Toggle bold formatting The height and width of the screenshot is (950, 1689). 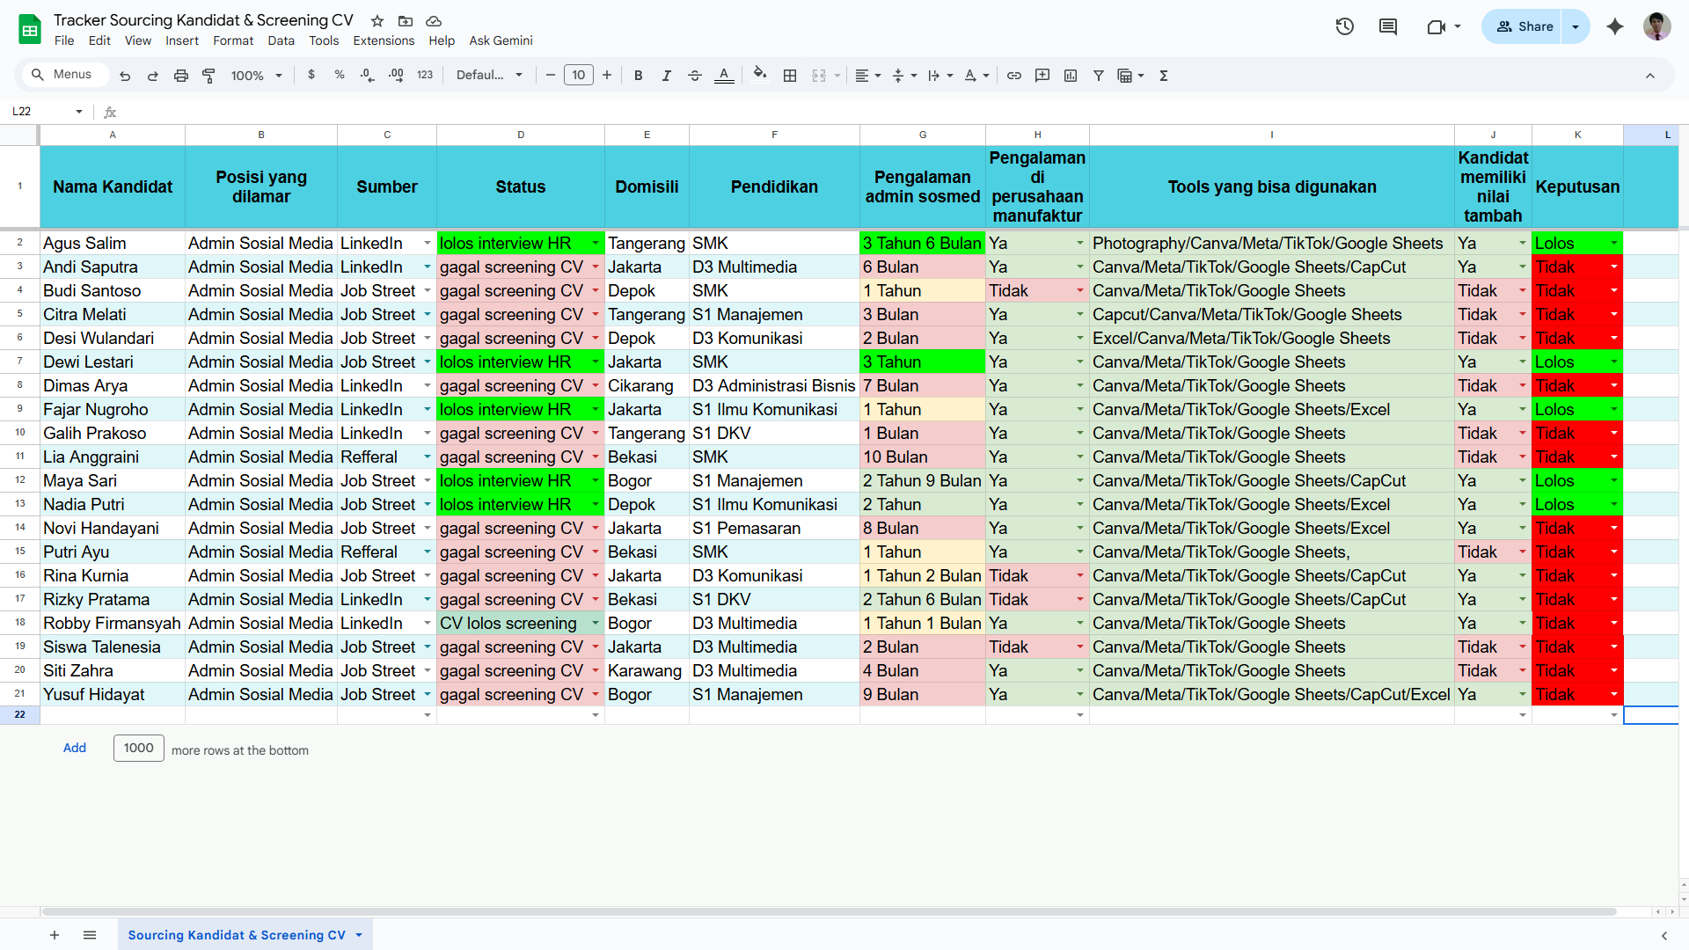click(639, 76)
